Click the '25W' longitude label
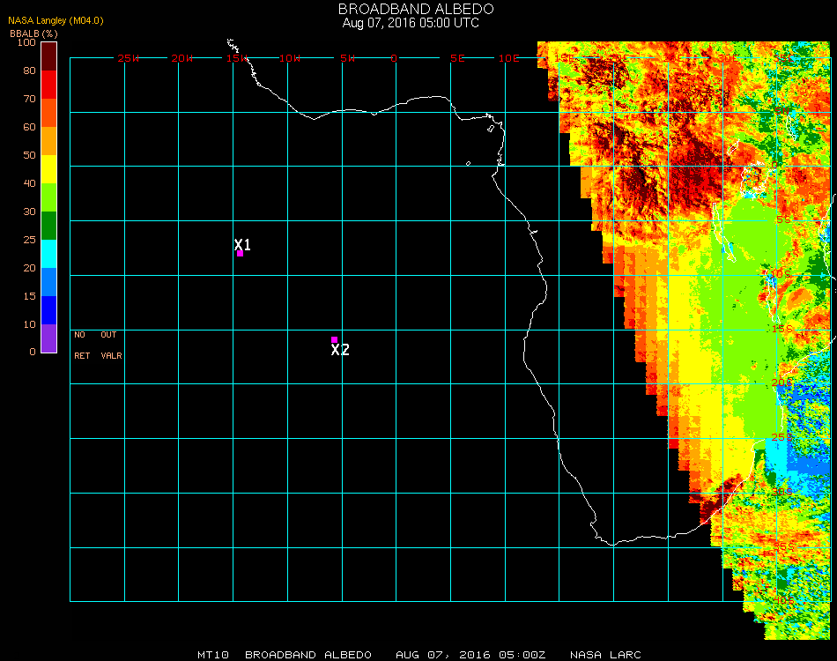Screen dimensions: 837x661 point(128,58)
